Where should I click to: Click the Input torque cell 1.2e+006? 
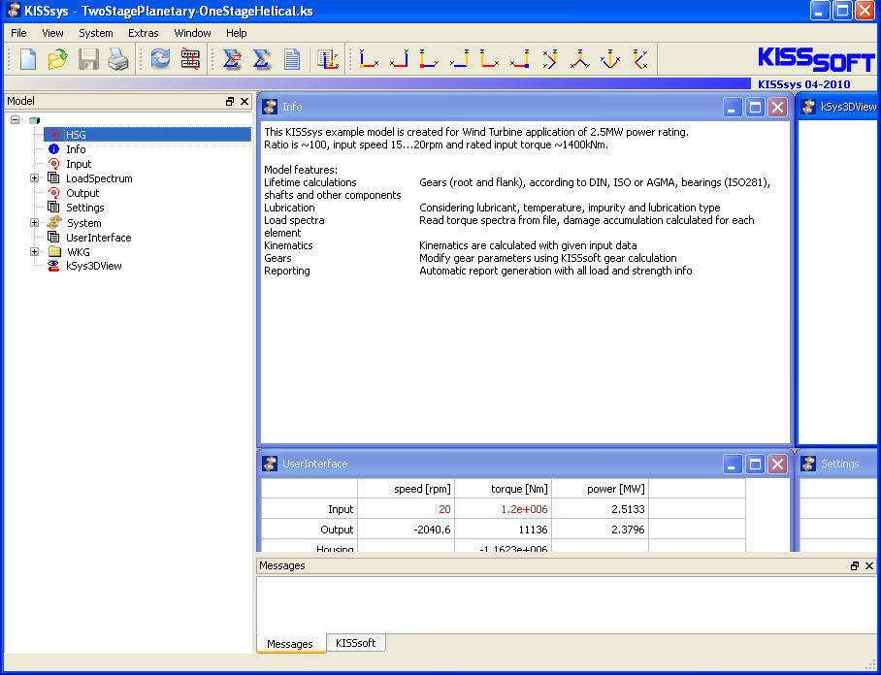click(x=503, y=509)
